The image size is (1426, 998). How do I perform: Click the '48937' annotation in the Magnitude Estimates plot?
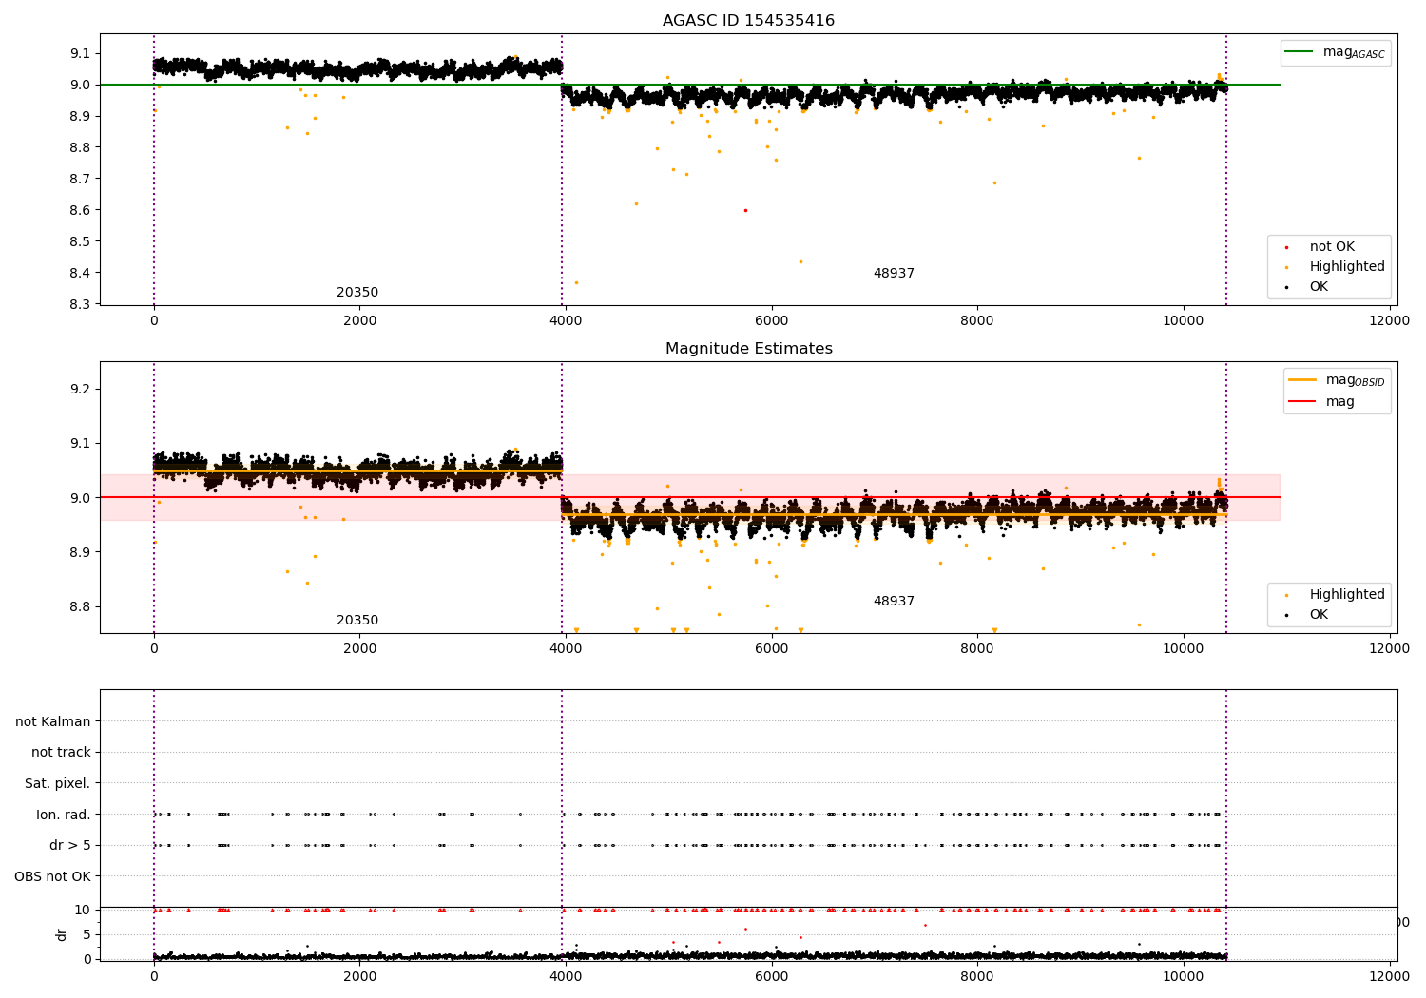click(894, 602)
